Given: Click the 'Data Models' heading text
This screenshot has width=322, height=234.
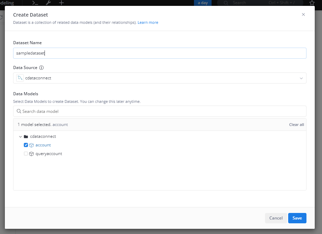Looking at the screenshot, I should coord(26,94).
